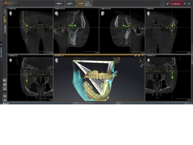This screenshot has height=145, width=193.
Task: Click the orange tooth icon in top-right toolbar
Action: point(168,4)
